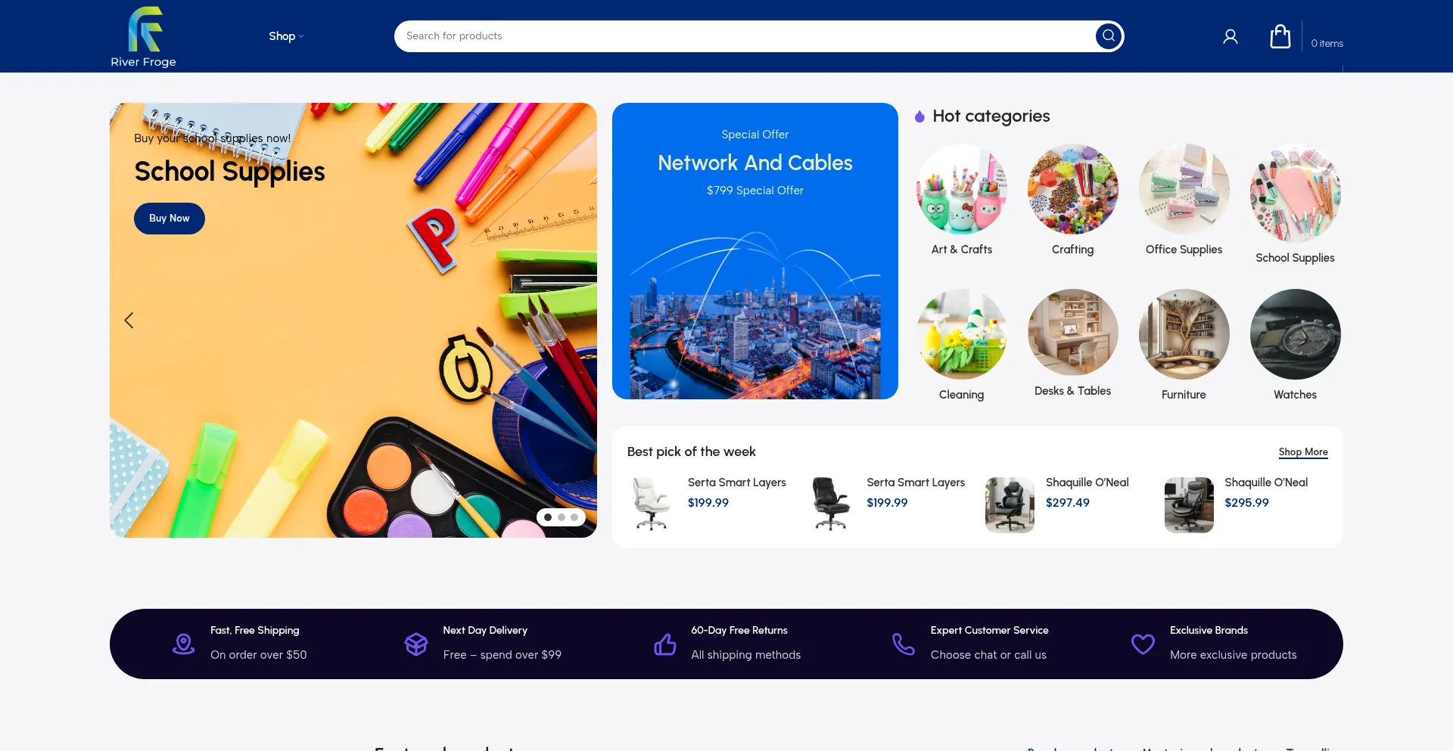Open the Art & Crafts category
1453x751 pixels.
click(961, 200)
